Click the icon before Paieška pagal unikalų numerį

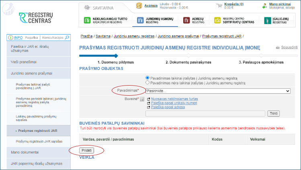(148, 103)
